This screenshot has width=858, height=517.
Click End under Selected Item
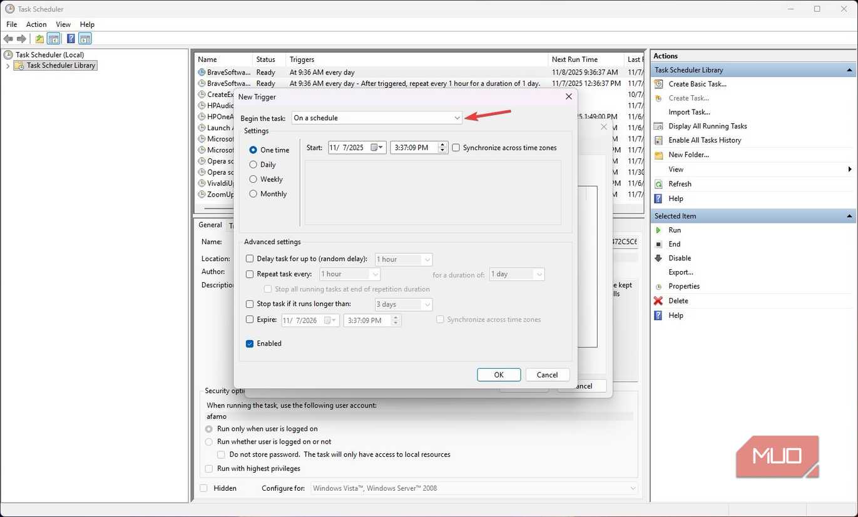(x=674, y=244)
